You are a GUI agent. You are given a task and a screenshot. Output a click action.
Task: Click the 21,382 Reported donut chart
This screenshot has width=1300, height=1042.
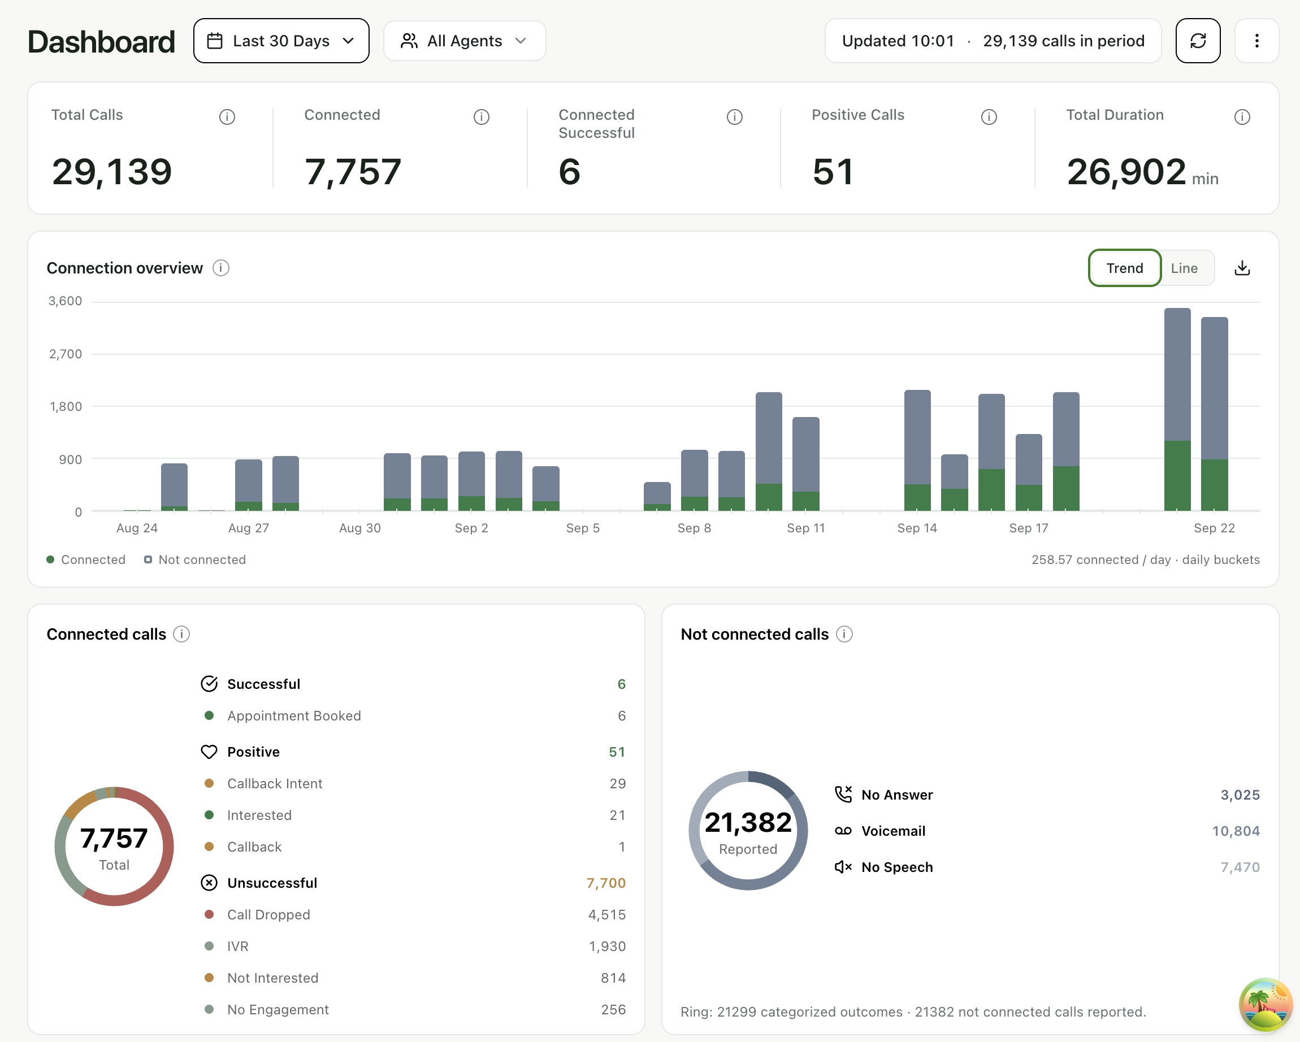[748, 831]
